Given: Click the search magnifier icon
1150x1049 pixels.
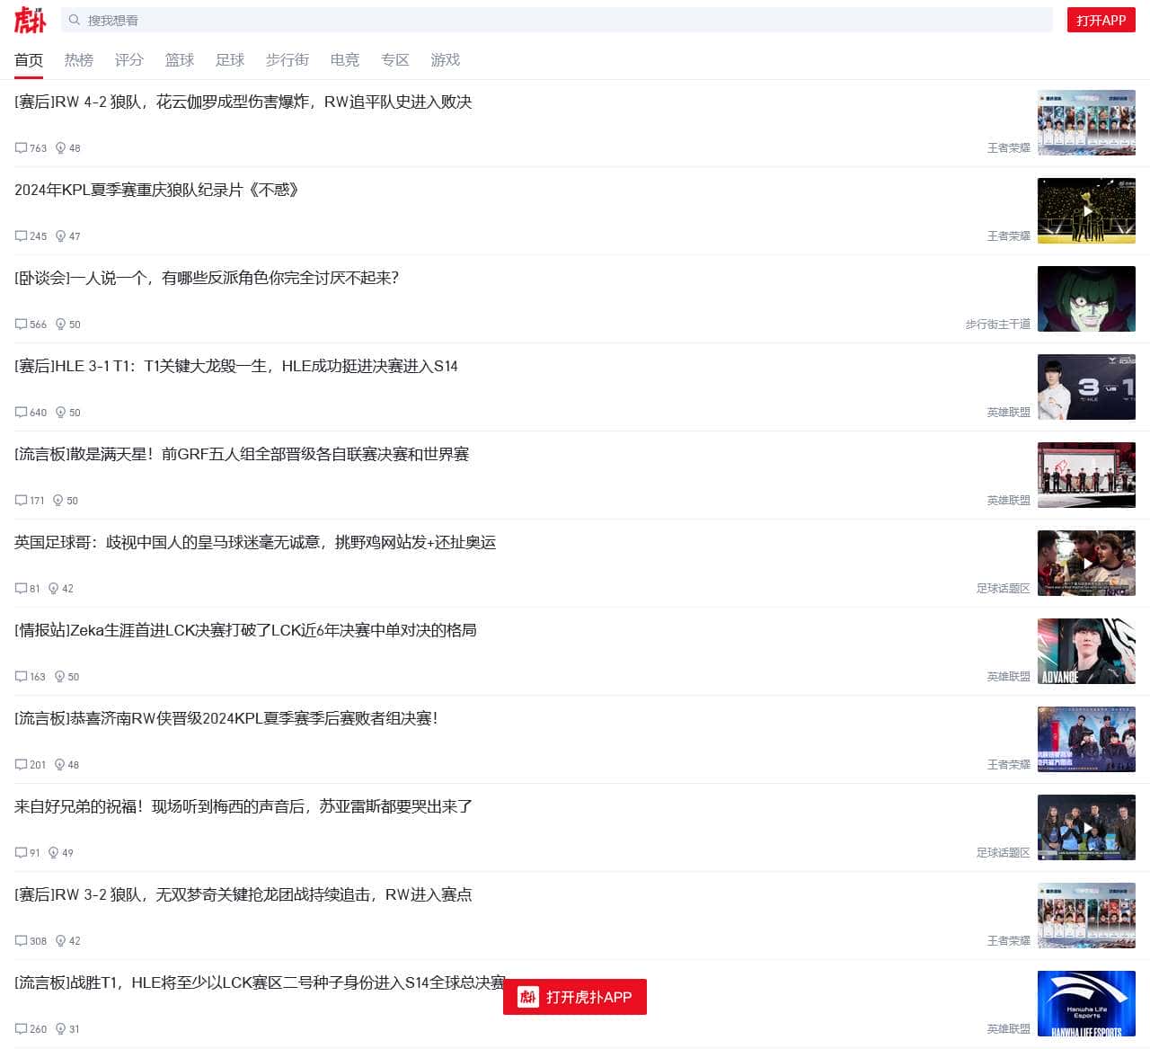Looking at the screenshot, I should 75,20.
